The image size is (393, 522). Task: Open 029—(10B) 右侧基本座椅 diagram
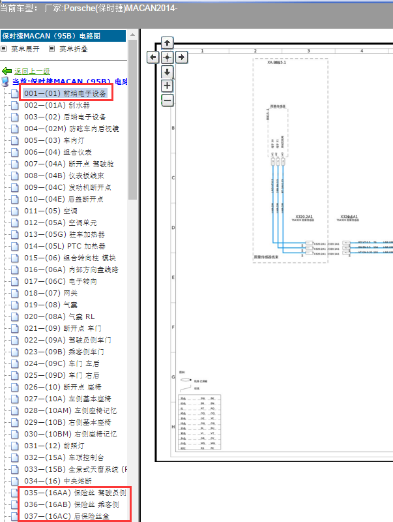[x=68, y=422]
